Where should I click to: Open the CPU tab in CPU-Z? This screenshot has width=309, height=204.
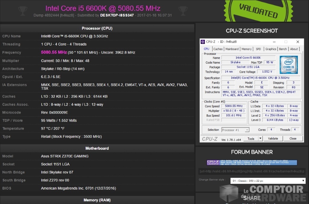[206, 49]
